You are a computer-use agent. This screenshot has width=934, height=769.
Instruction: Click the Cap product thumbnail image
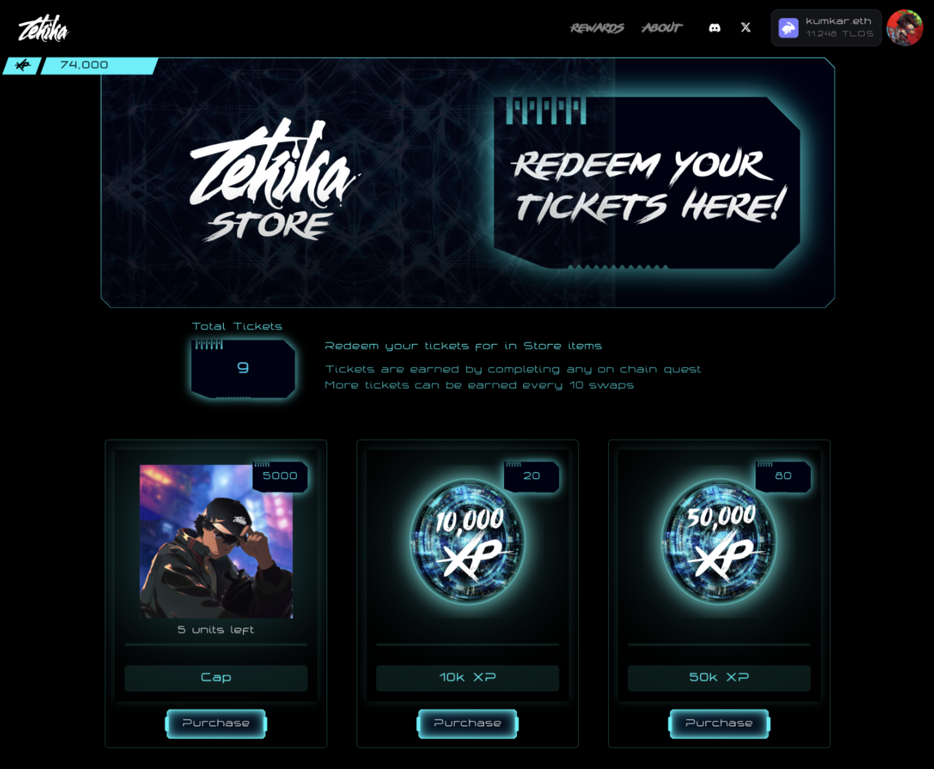click(x=216, y=541)
